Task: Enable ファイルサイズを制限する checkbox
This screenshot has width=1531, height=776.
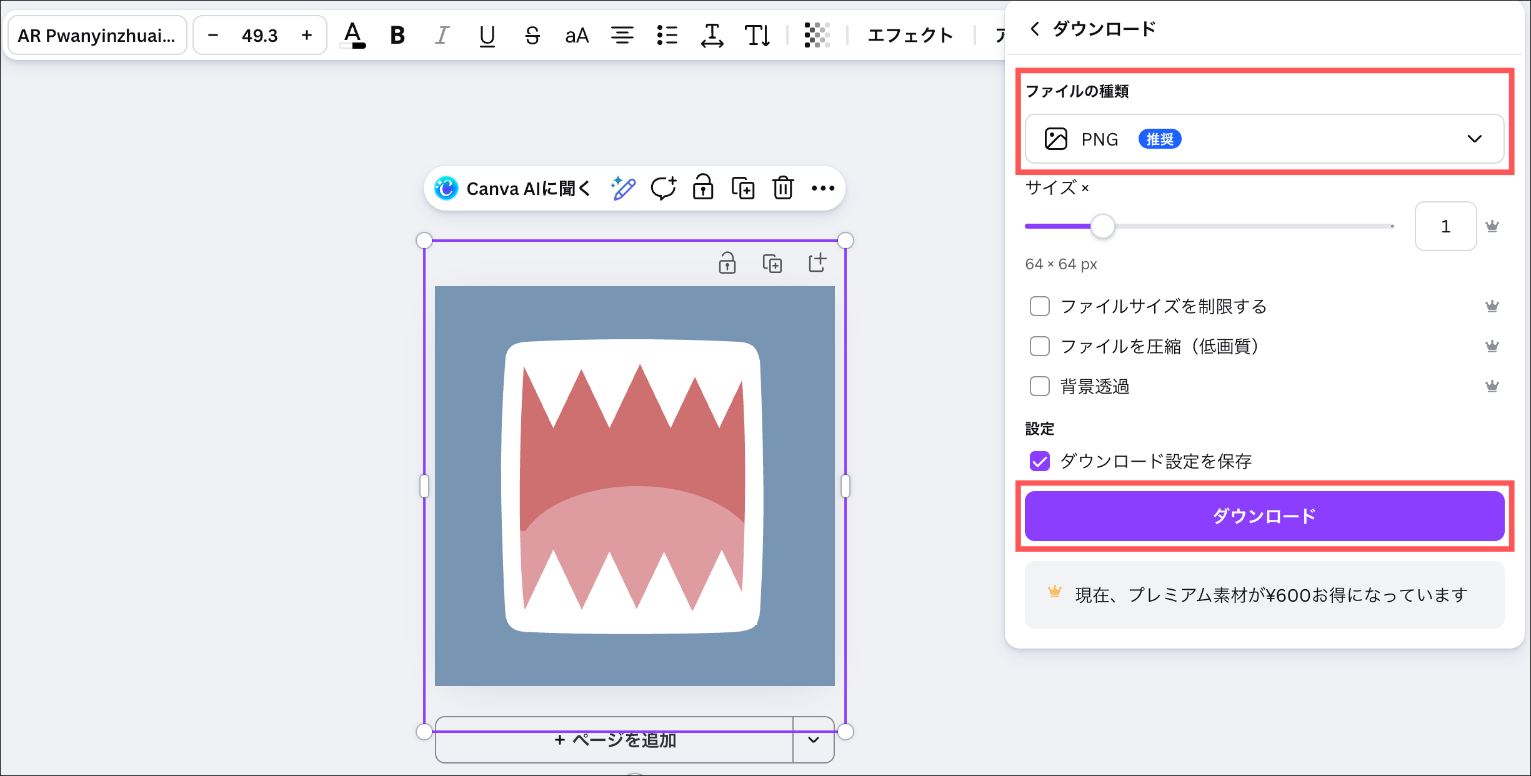Action: click(1040, 306)
